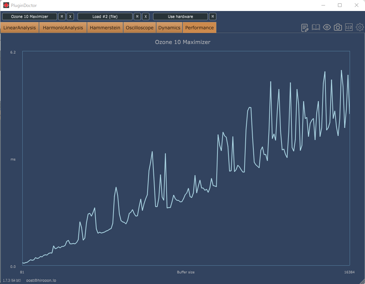The image size is (365, 284).
Task: Click the Ozone 10 Maximizer graph title
Action: tap(183, 42)
